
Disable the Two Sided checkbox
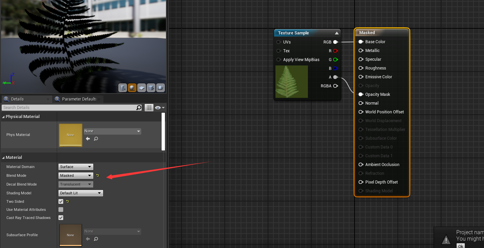tap(60, 201)
